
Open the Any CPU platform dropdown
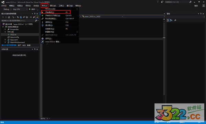click(x=20, y=9)
